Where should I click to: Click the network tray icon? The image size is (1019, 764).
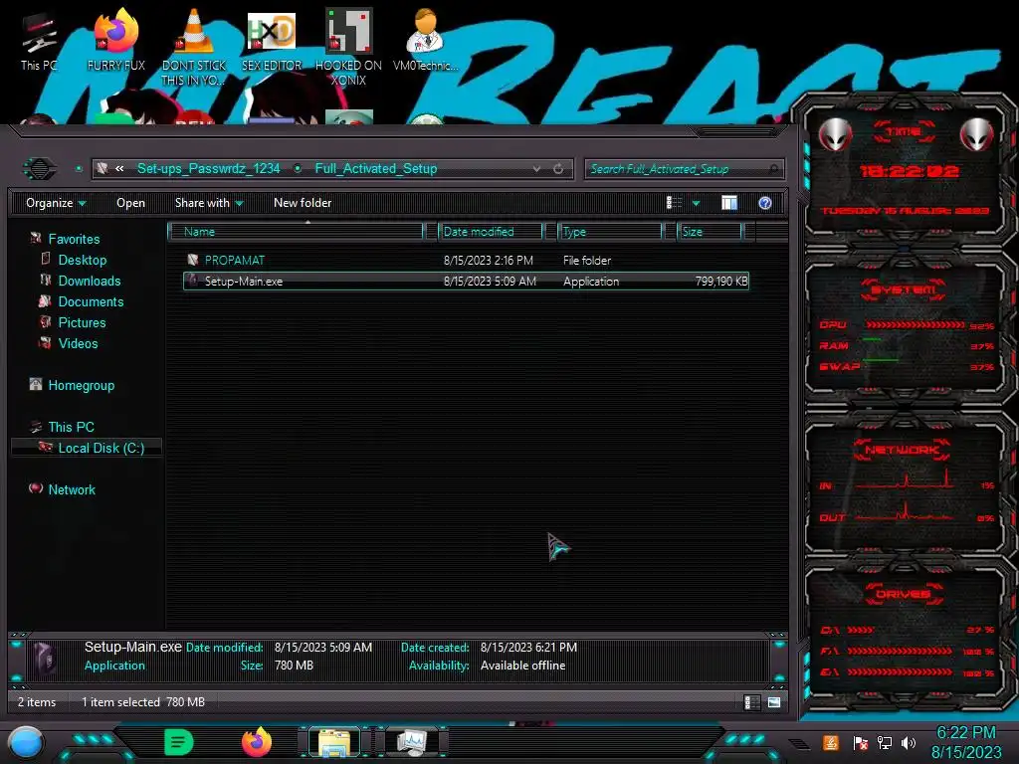tap(885, 742)
